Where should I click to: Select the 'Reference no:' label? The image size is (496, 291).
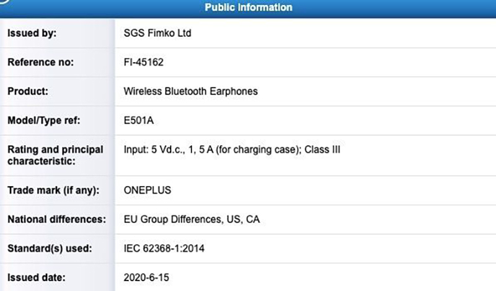point(40,62)
